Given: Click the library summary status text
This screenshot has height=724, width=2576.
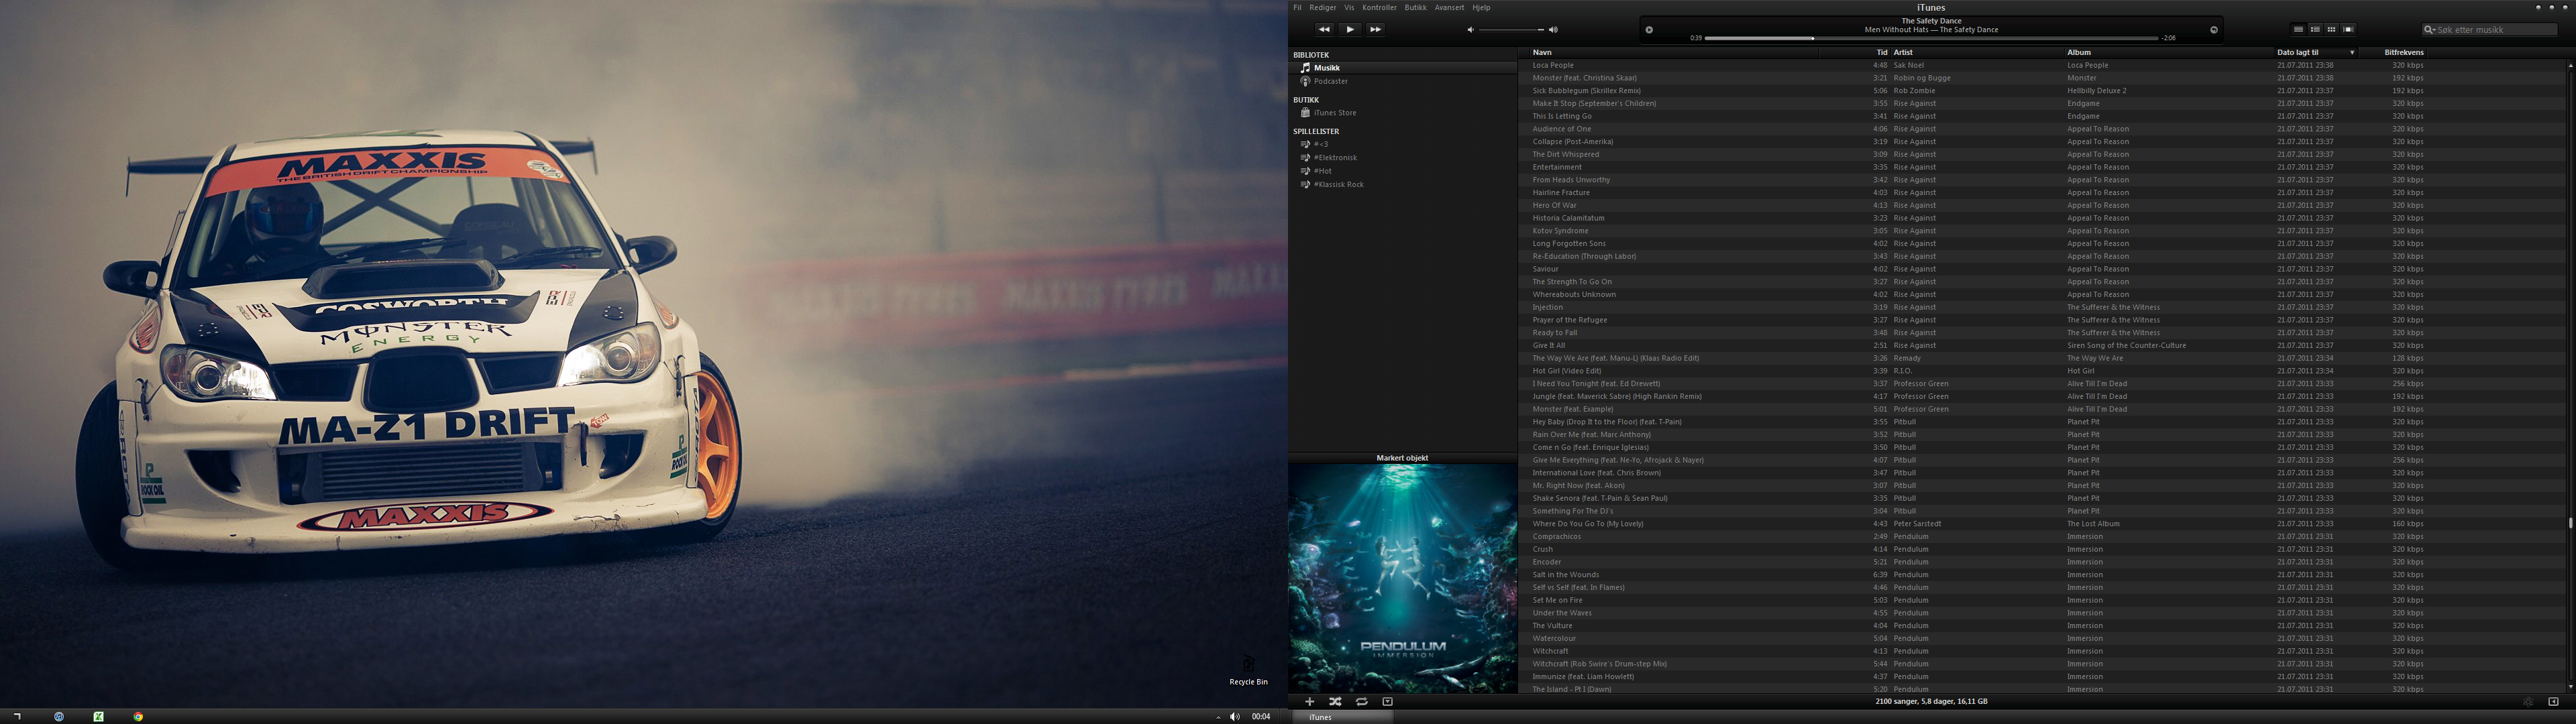Looking at the screenshot, I should (1931, 702).
